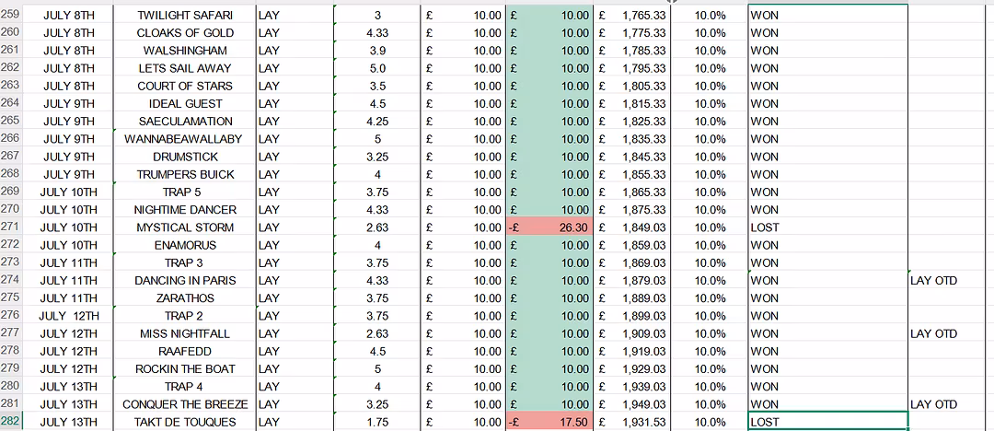Select row header 259
Viewport: 994px width, 431px height.
coord(11,16)
